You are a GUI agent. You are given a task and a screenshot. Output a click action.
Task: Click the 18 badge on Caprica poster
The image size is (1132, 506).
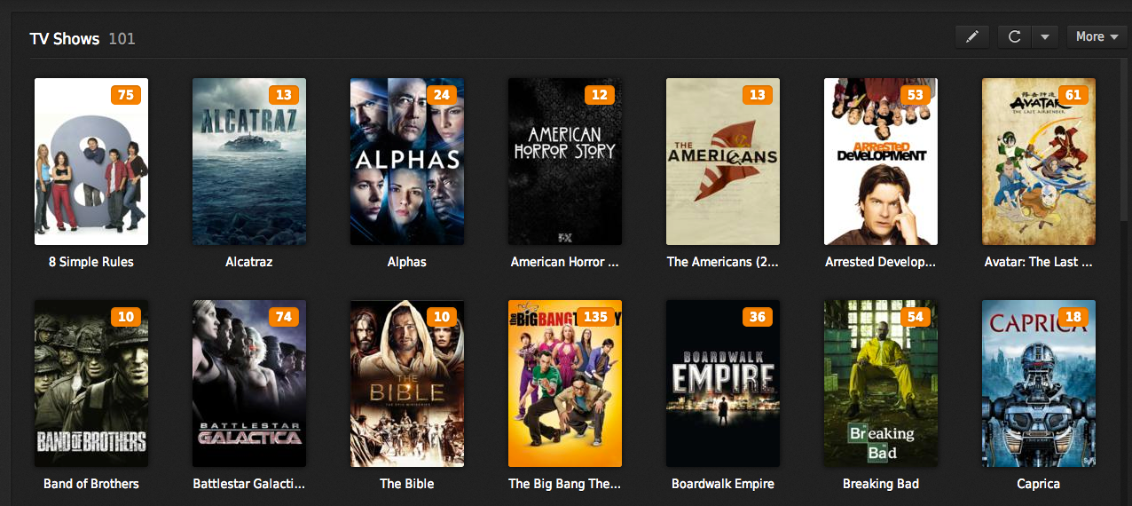(1073, 317)
